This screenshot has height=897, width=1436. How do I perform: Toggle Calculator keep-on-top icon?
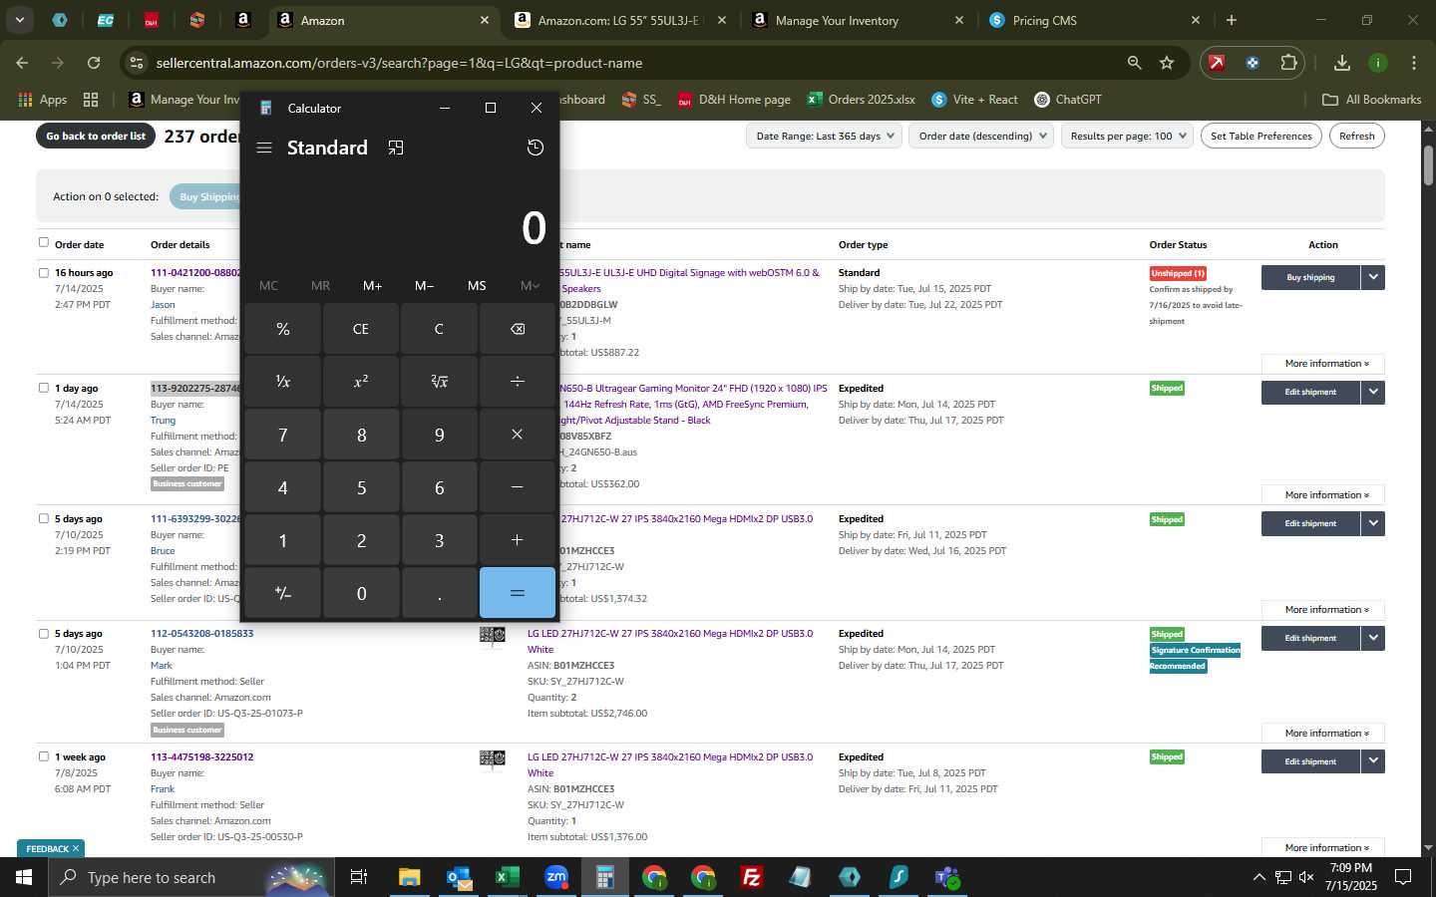[x=396, y=148]
